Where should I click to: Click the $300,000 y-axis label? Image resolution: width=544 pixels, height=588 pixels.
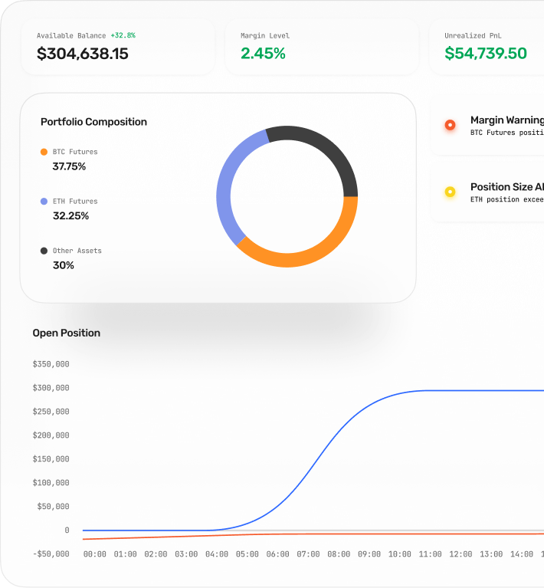51,388
